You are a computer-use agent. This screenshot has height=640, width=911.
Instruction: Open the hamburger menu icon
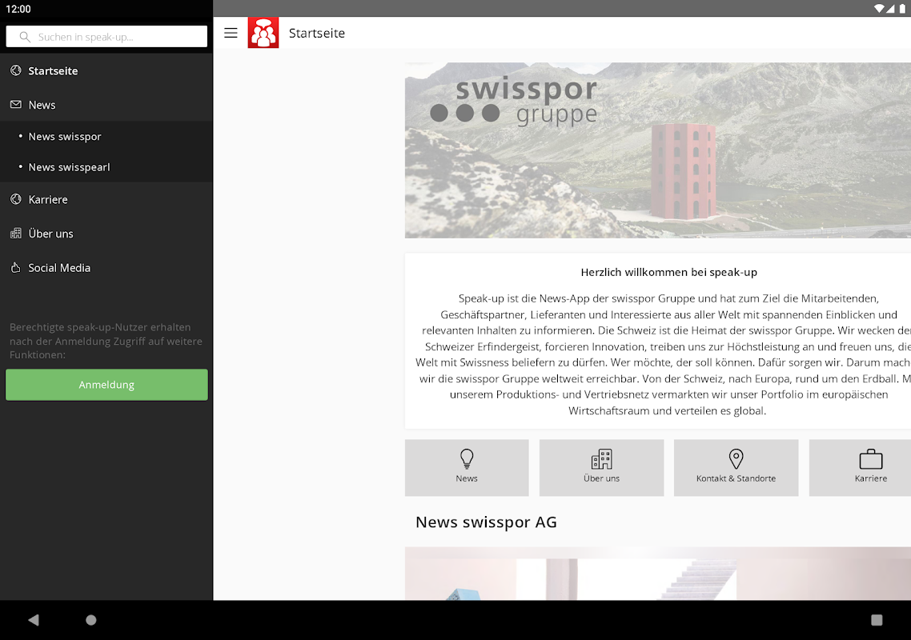pos(231,33)
